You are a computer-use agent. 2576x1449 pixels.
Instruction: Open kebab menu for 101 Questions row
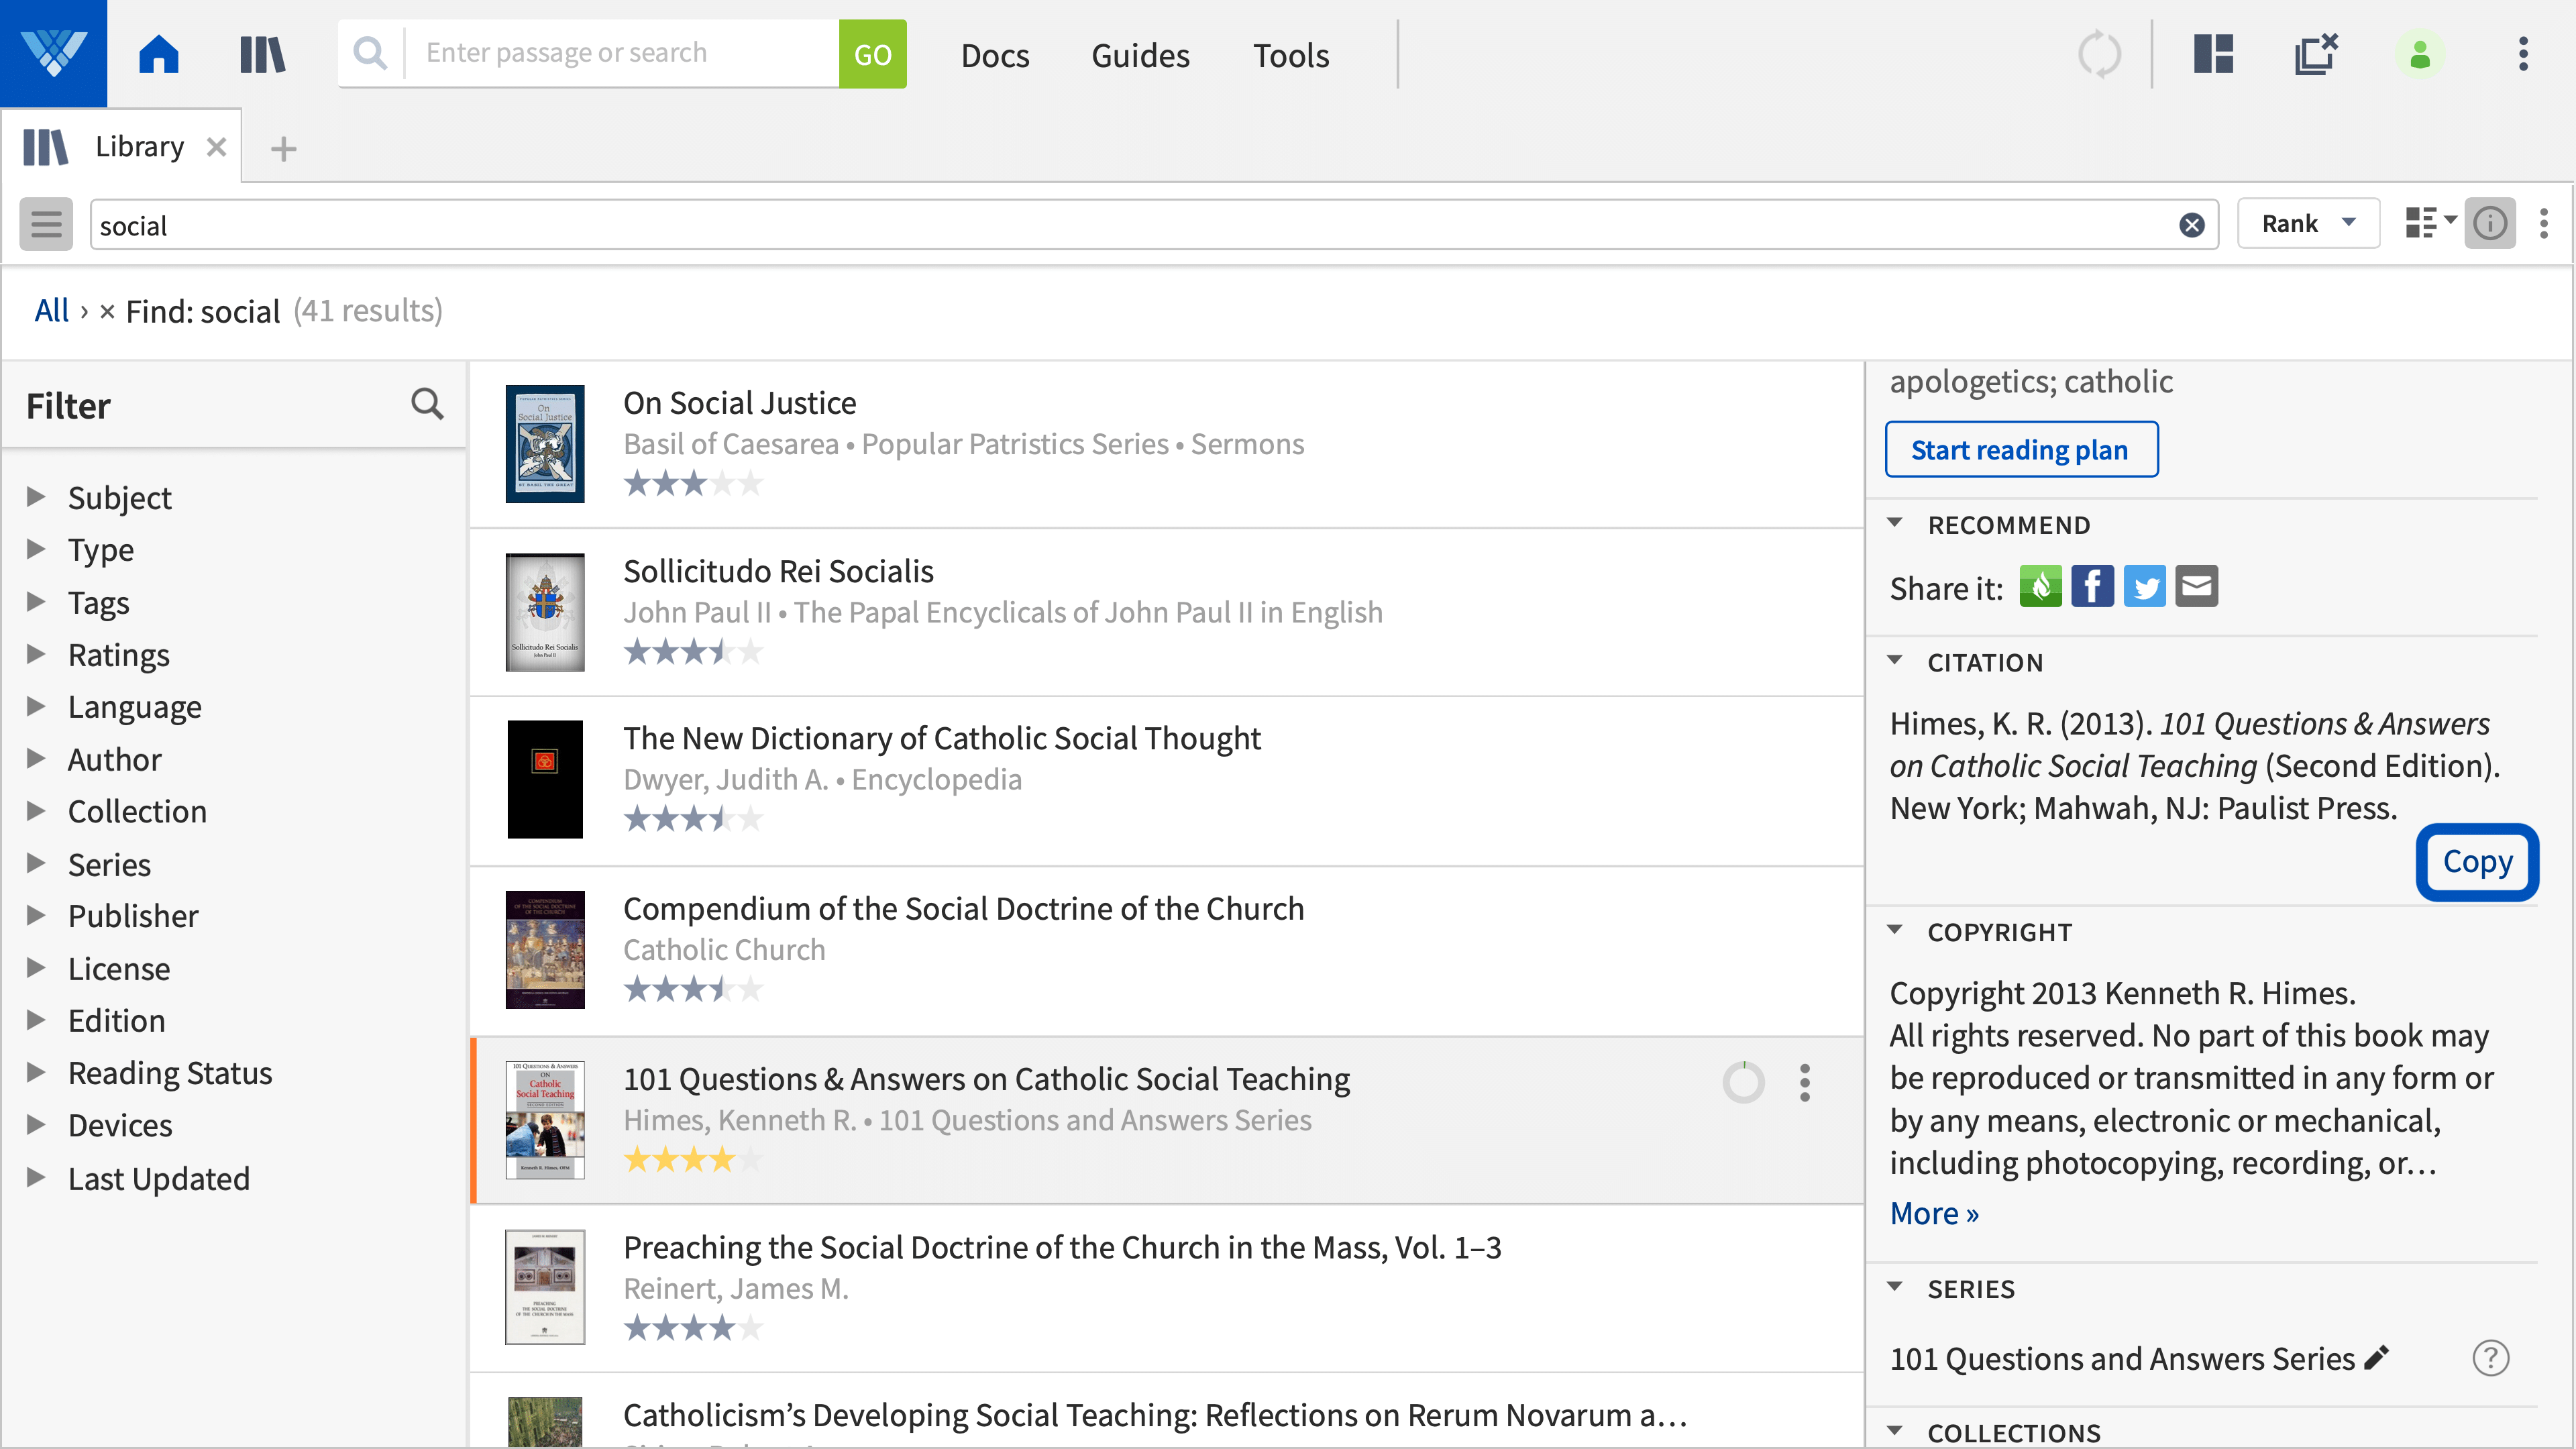coord(1804,1082)
